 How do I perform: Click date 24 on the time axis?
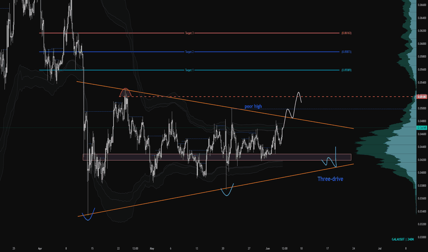click(x=354, y=248)
